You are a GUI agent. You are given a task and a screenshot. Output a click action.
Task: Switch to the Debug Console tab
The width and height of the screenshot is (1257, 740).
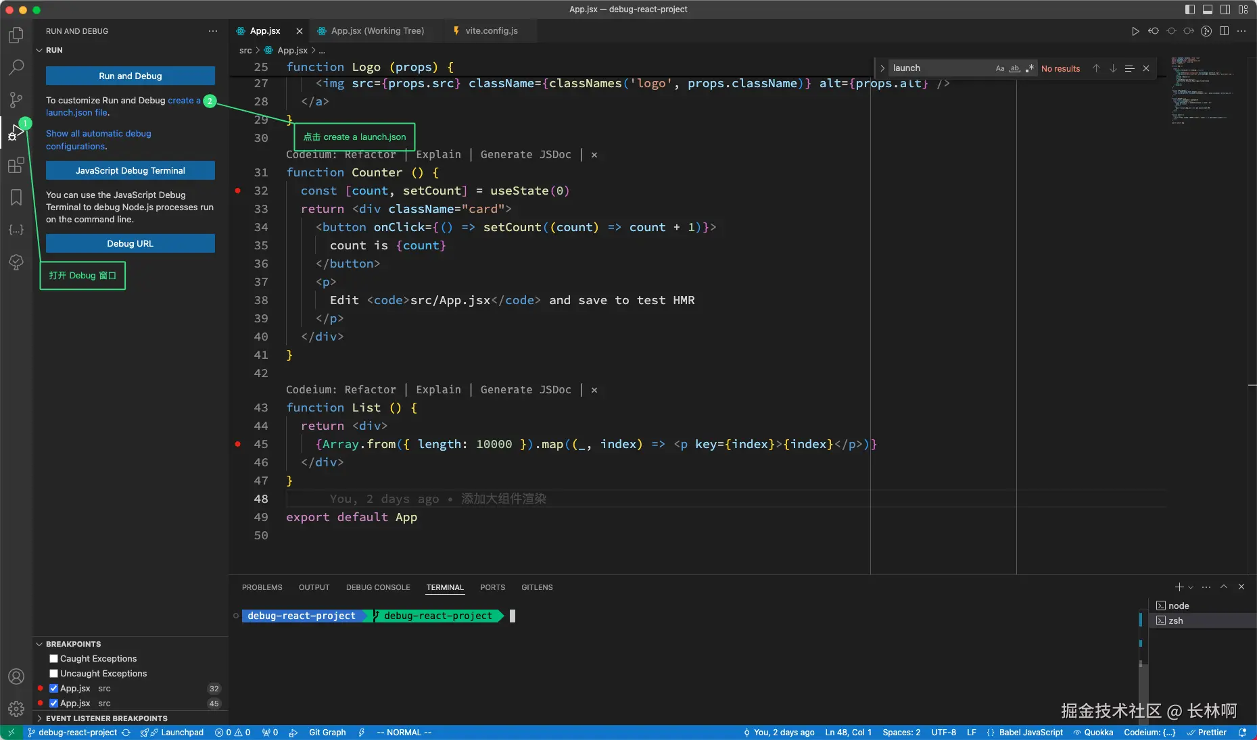point(378,587)
